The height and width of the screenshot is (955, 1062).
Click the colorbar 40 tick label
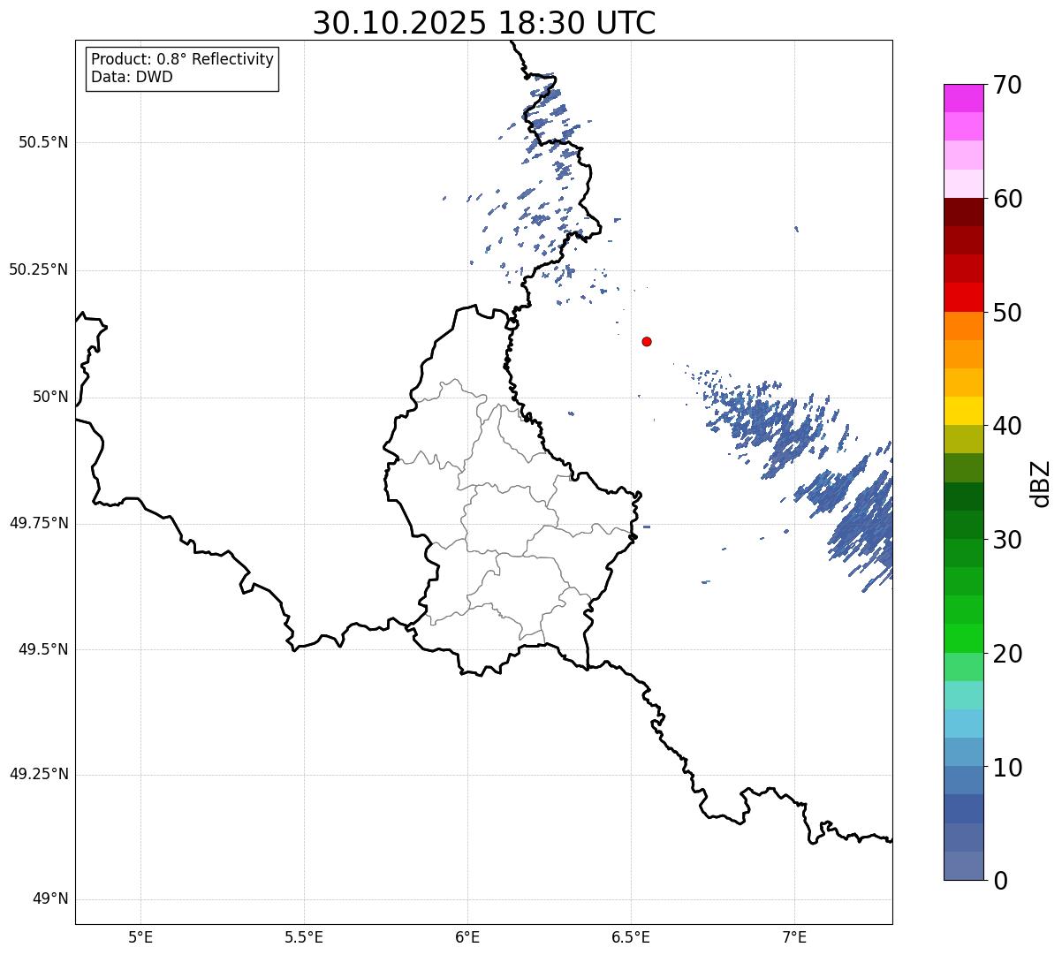click(1007, 426)
